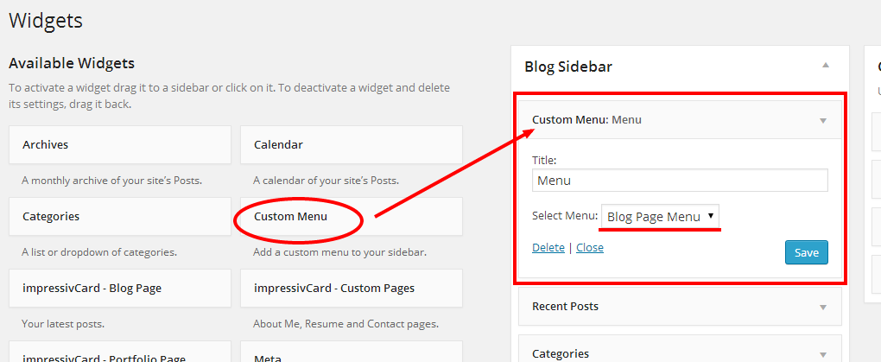Expand the Recent Posts widget arrow
881x362 pixels.
(822, 307)
